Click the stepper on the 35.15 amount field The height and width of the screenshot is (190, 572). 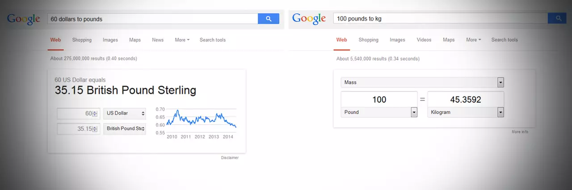94,129
